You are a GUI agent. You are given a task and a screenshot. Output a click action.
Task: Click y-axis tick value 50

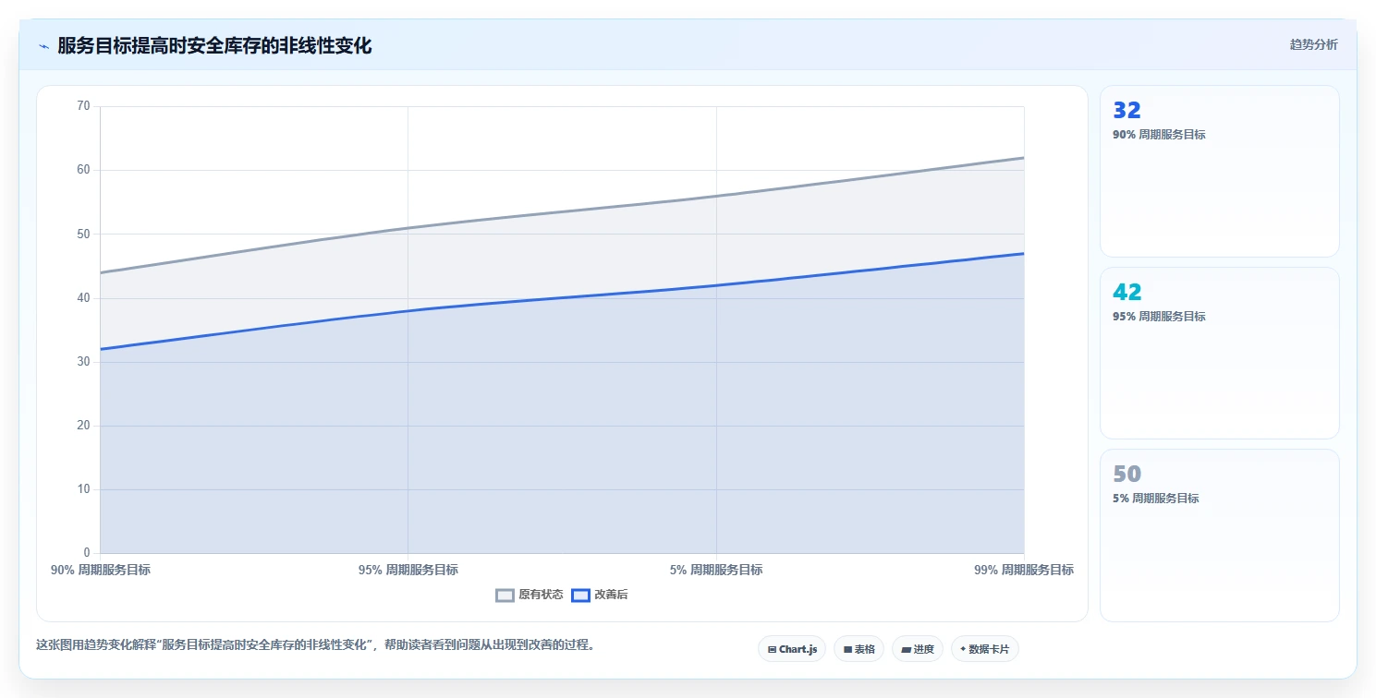click(x=83, y=234)
